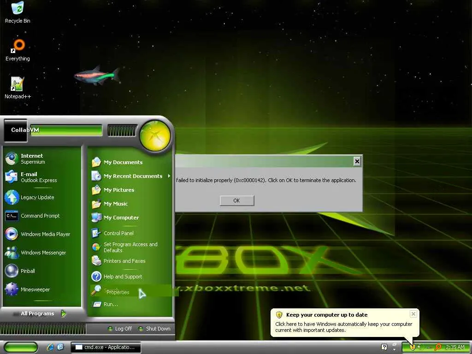Click the Help and Support question icon
The width and height of the screenshot is (472, 354).
click(96, 277)
